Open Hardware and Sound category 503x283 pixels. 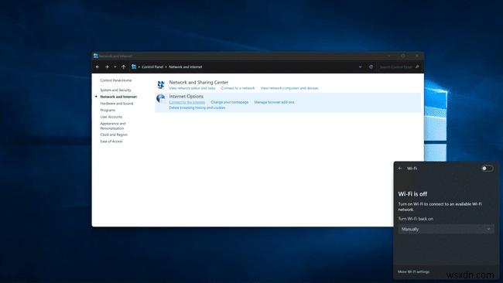(x=116, y=104)
